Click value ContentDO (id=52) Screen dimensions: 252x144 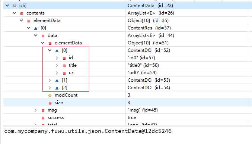149,50
